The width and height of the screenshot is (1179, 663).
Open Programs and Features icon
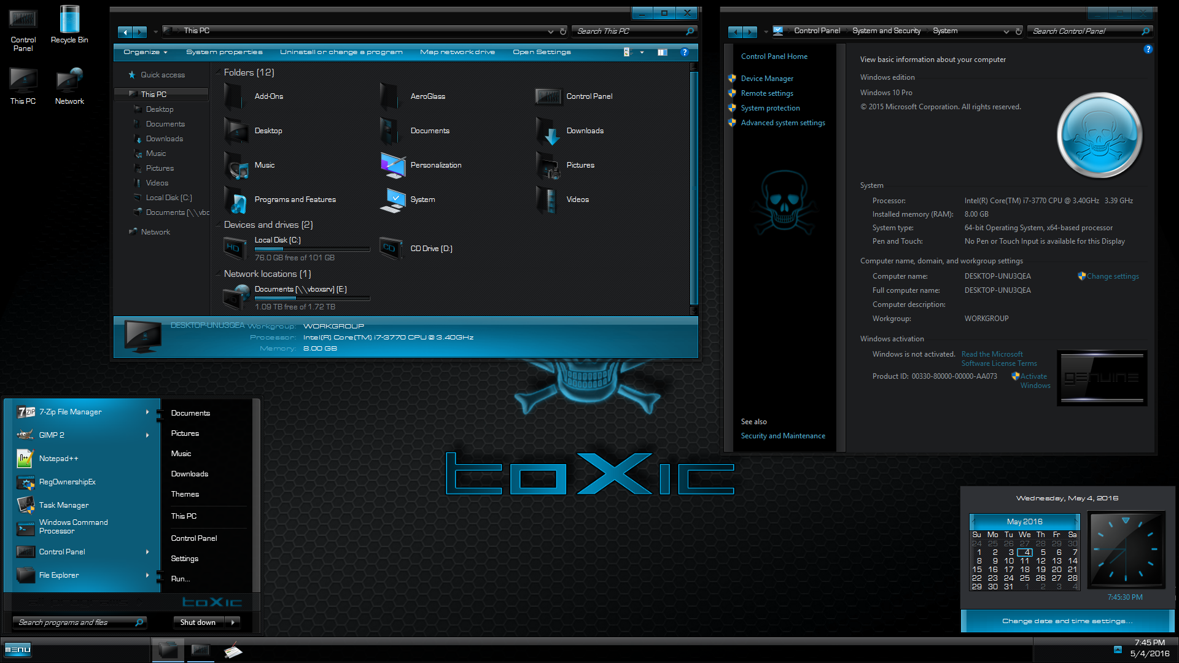coord(236,200)
